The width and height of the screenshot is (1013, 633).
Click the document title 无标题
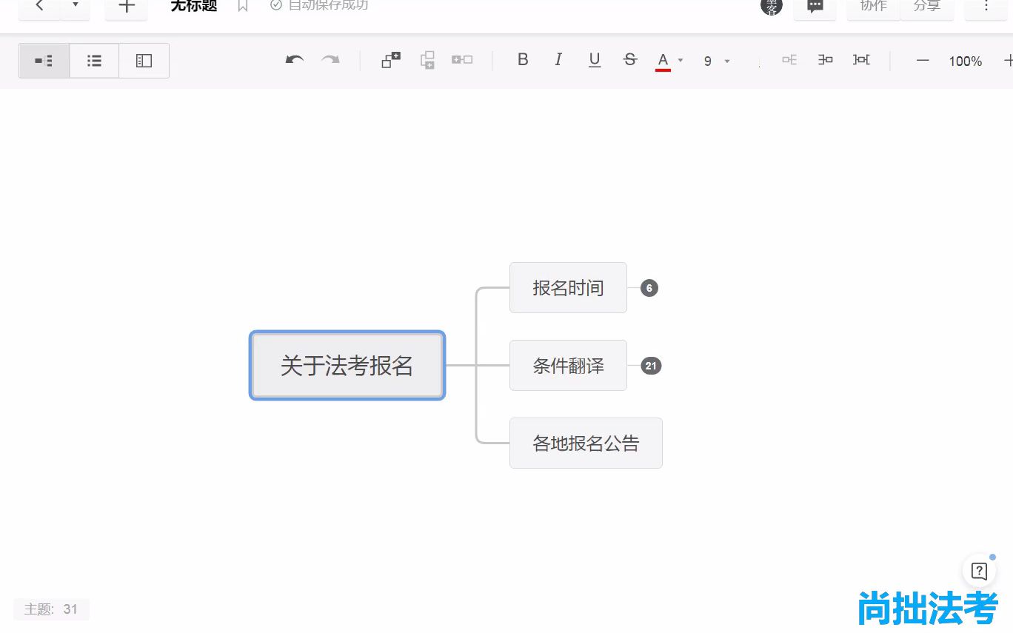[x=194, y=6]
